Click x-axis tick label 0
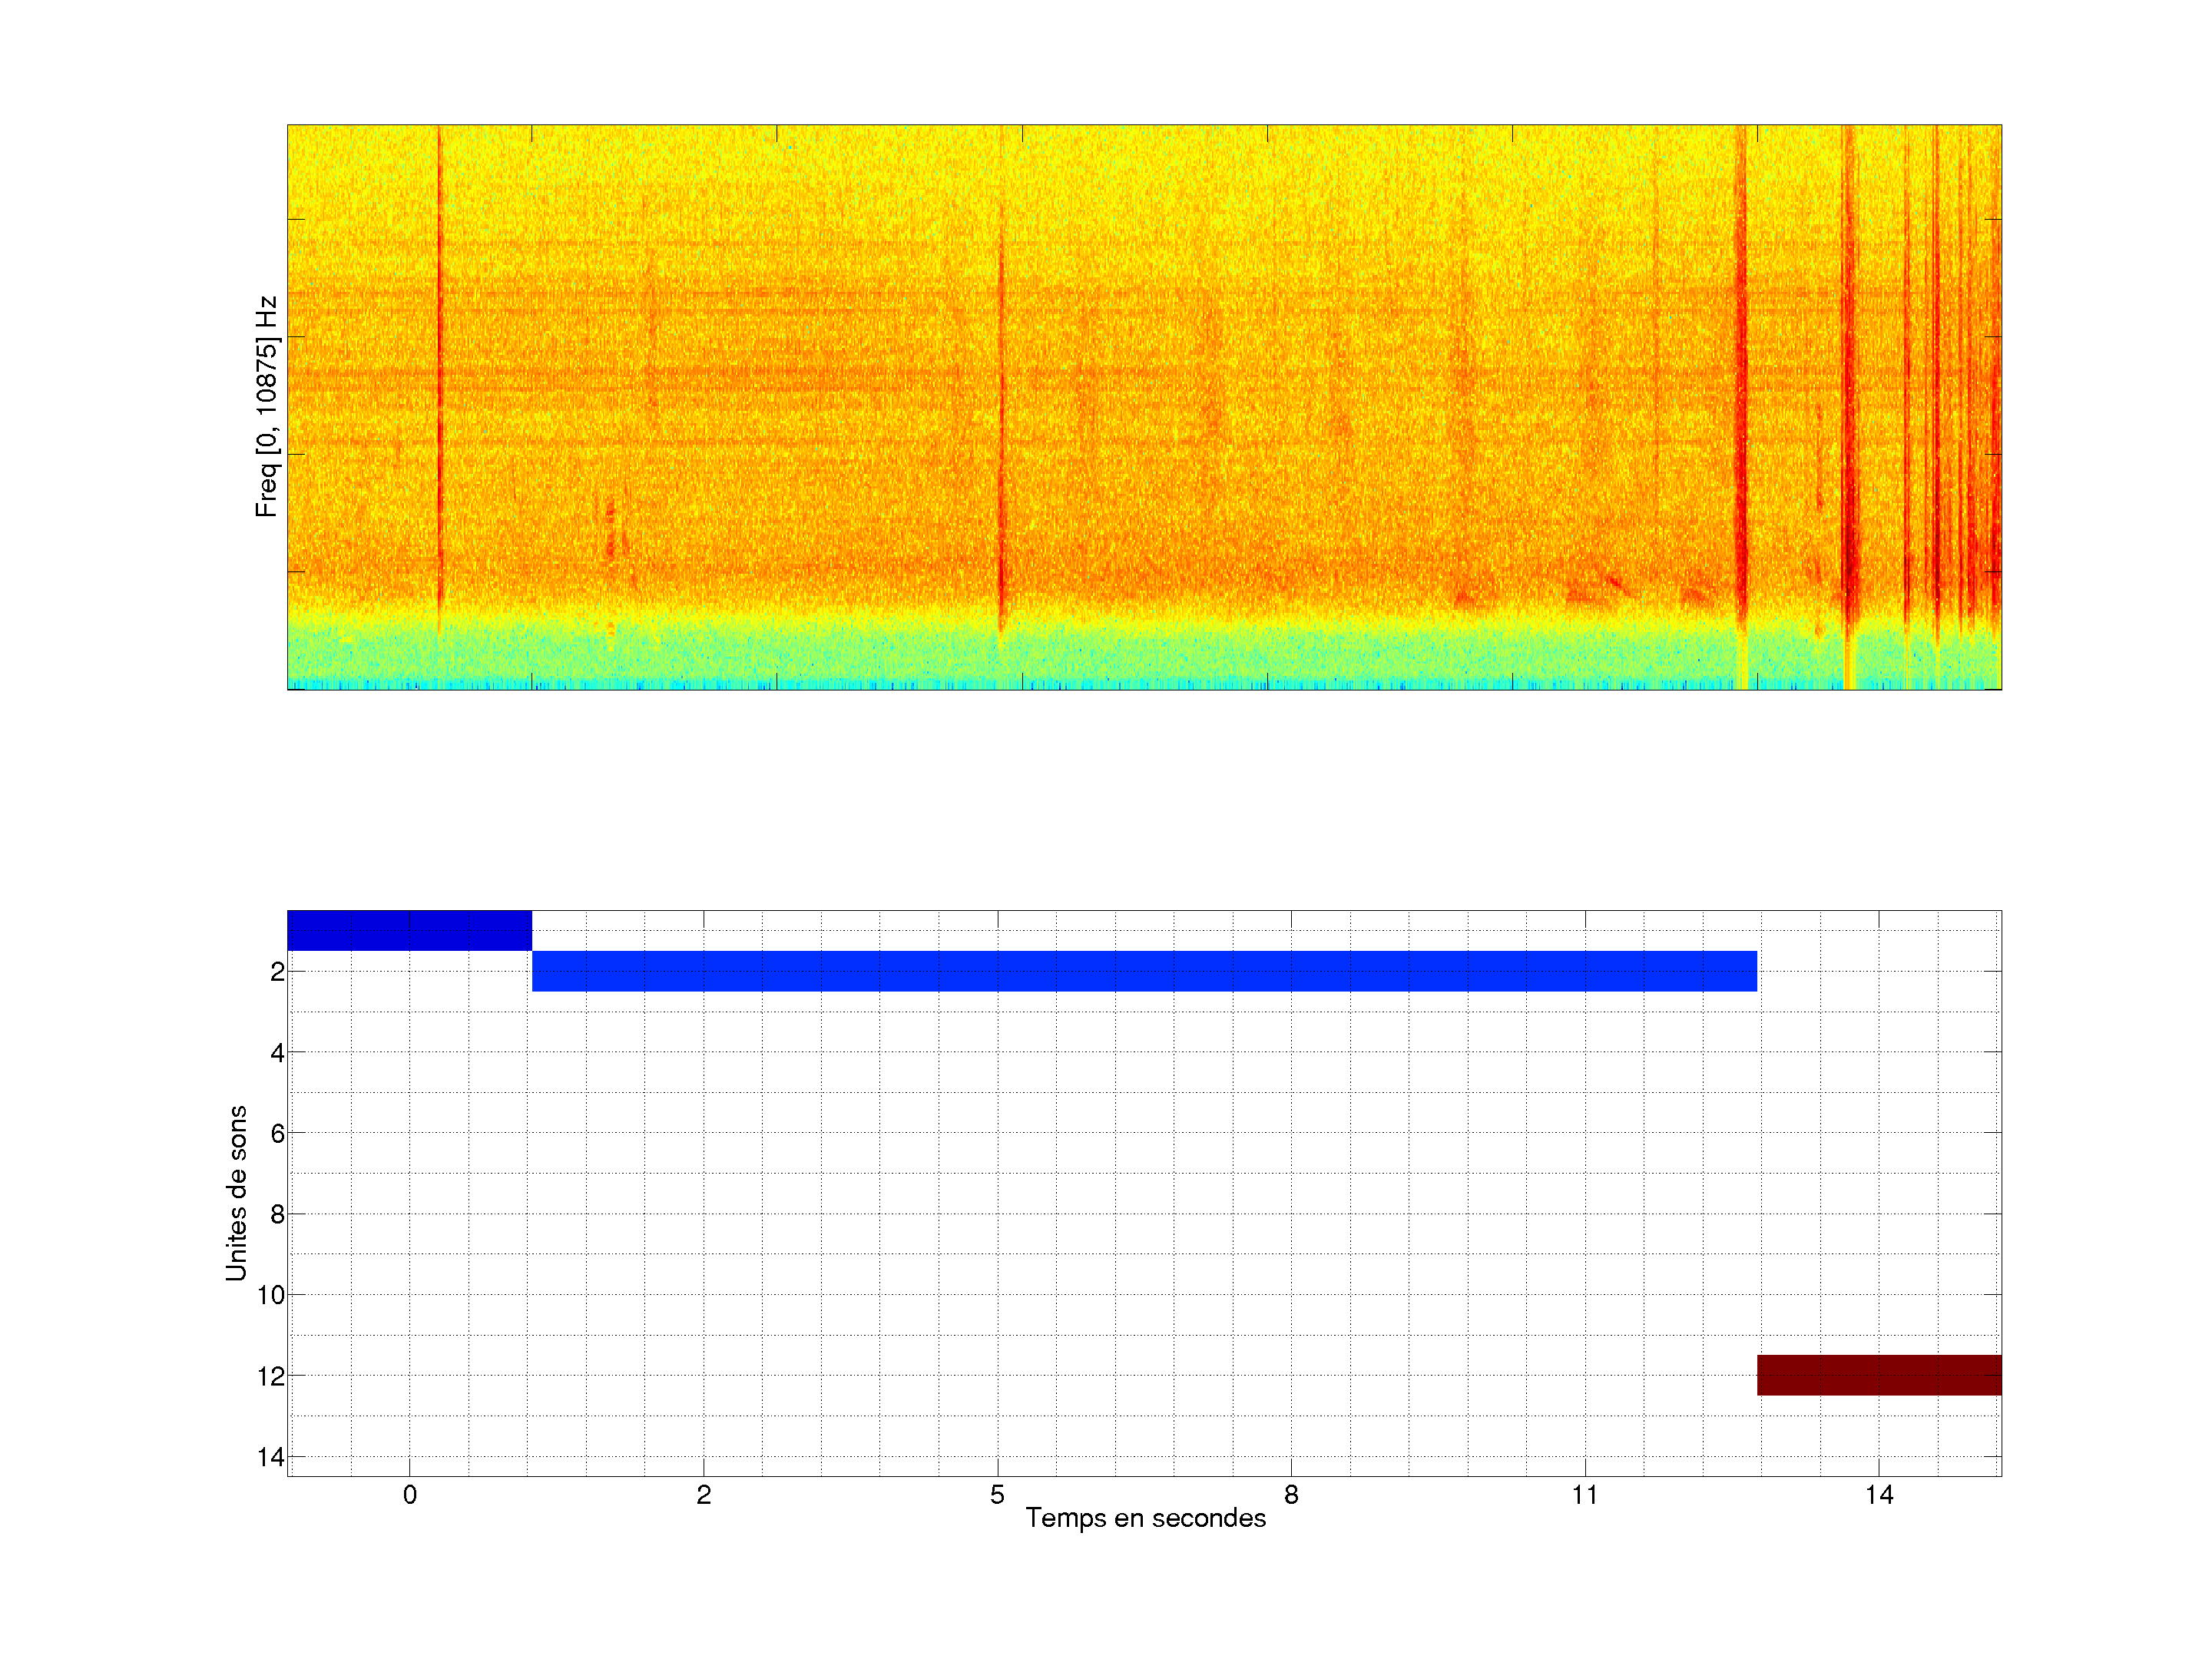Image resolution: width=2212 pixels, height=1659 pixels. point(410,1495)
